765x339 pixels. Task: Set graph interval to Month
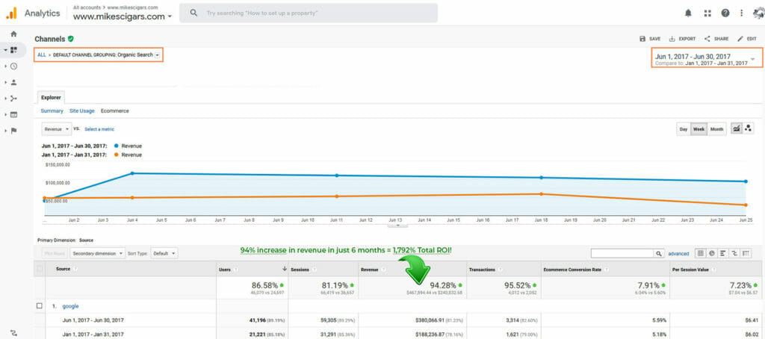(716, 129)
